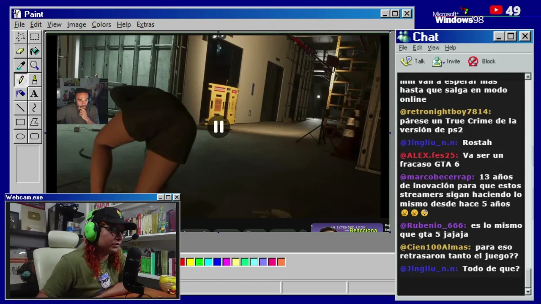The height and width of the screenshot is (304, 541).
Task: Click @Jingliu_n.n beside 'Rostah' message
Action: point(429,143)
